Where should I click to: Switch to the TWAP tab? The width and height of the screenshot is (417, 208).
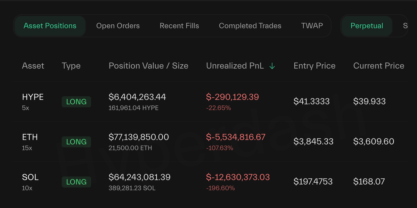pos(312,26)
